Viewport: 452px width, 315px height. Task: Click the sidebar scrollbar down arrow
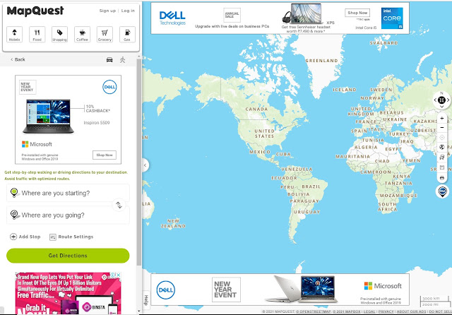[139, 311]
